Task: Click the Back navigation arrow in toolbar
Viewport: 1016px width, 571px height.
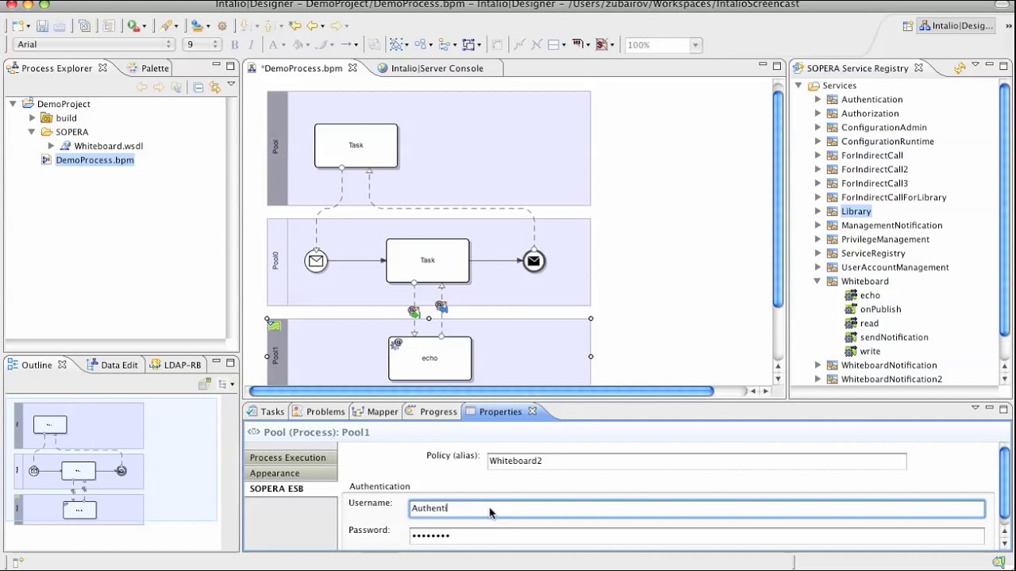Action: point(314,26)
